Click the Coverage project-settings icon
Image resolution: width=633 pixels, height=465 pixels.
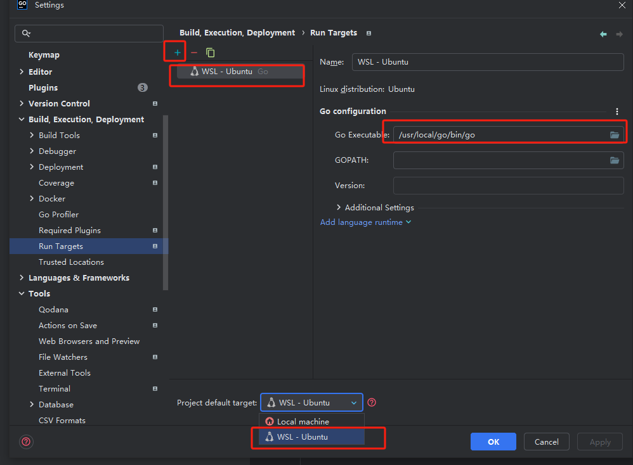point(155,182)
